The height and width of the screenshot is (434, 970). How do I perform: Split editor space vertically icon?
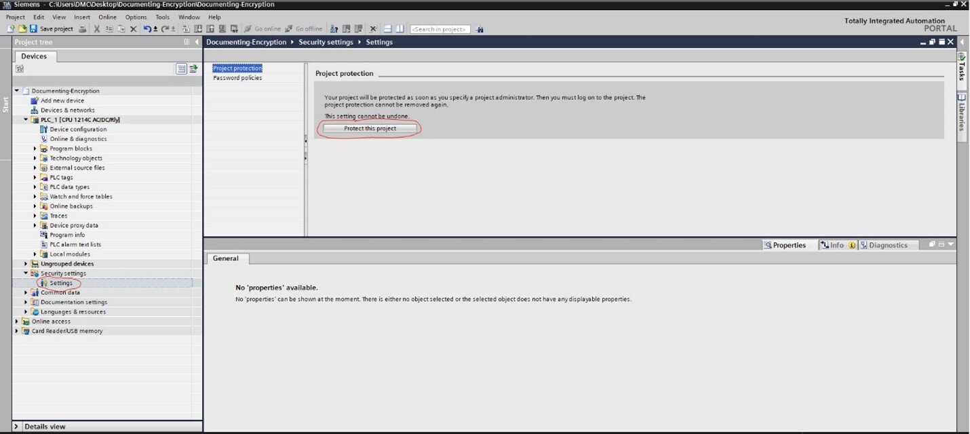[x=400, y=29]
